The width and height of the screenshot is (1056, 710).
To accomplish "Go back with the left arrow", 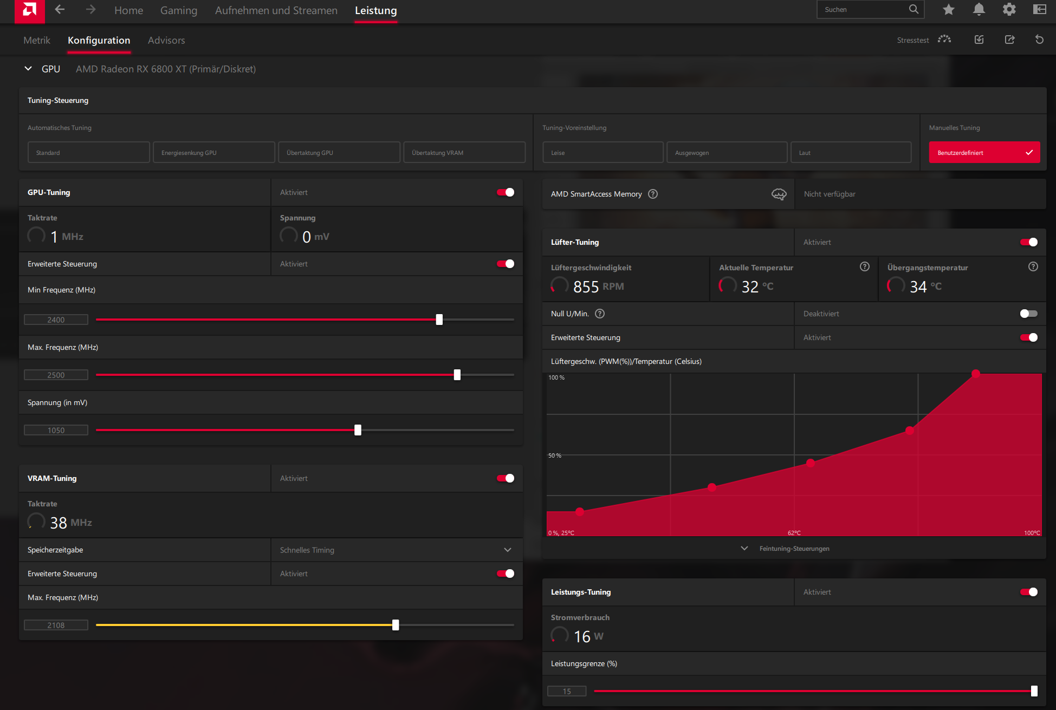I will [60, 10].
